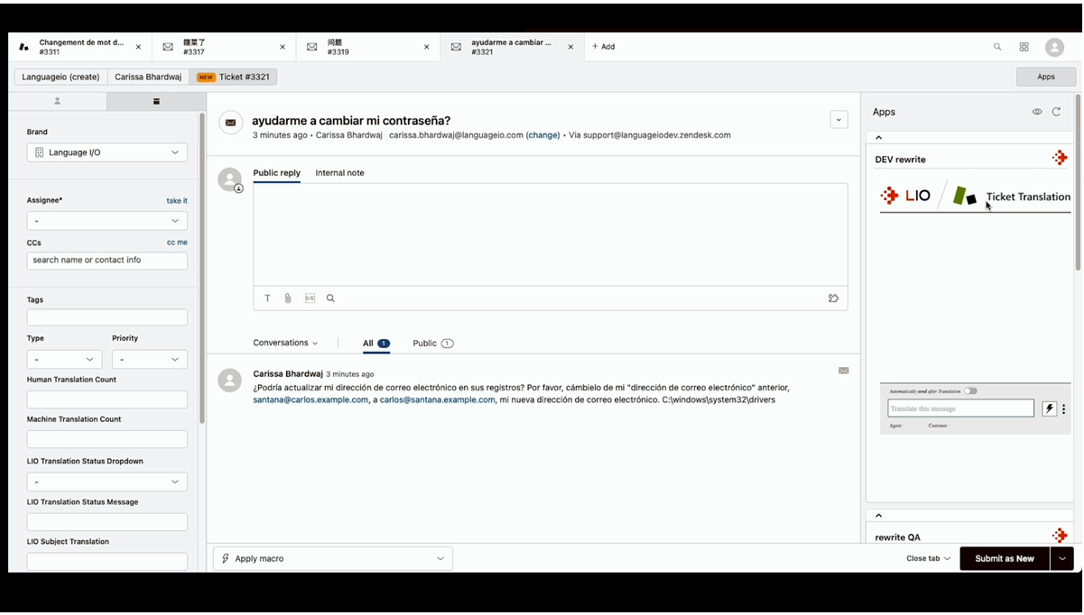Viewport: 1084px width, 615px height.
Task: Collapse the DEV rewrite app section
Action: 879,138
